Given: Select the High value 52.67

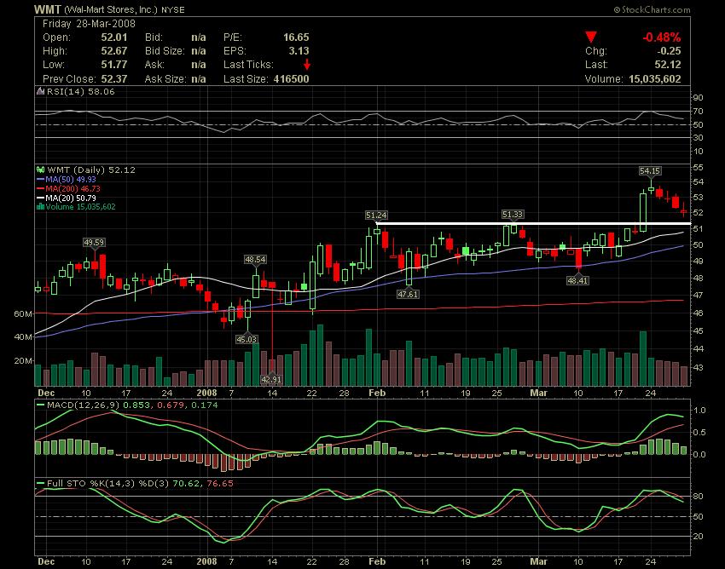Looking at the screenshot, I should [114, 51].
